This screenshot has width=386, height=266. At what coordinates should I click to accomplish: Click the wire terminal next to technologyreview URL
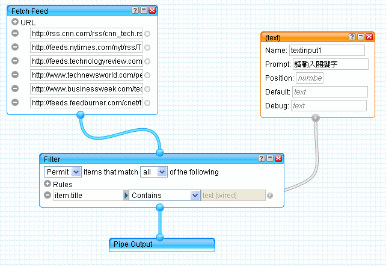pyautogui.click(x=147, y=61)
